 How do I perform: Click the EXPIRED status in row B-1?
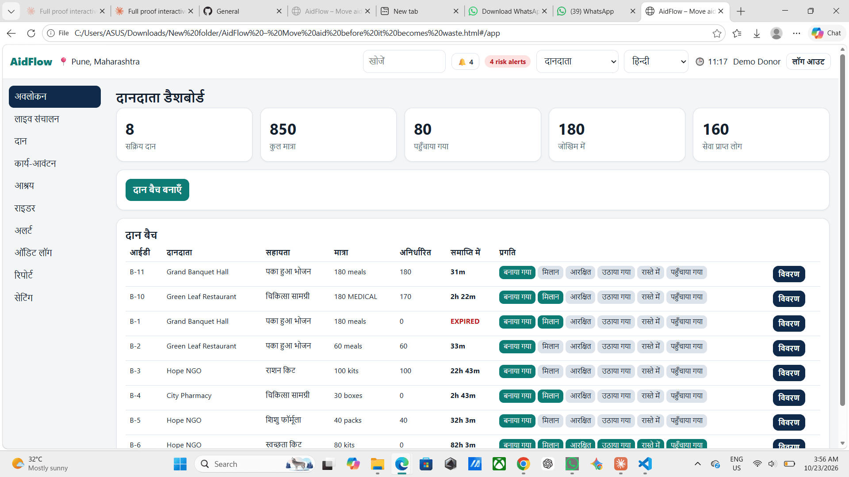(x=465, y=322)
